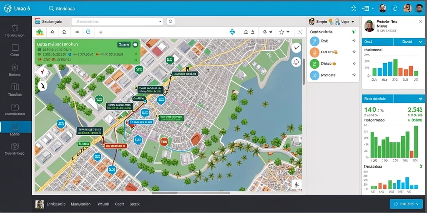Image resolution: width=427 pixels, height=213 pixels.
Task: Close the profile card with the X
Action: pyautogui.click(x=420, y=22)
